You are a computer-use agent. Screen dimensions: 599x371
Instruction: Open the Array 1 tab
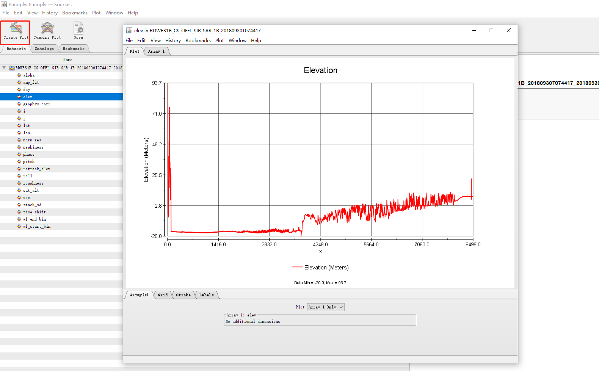point(156,51)
